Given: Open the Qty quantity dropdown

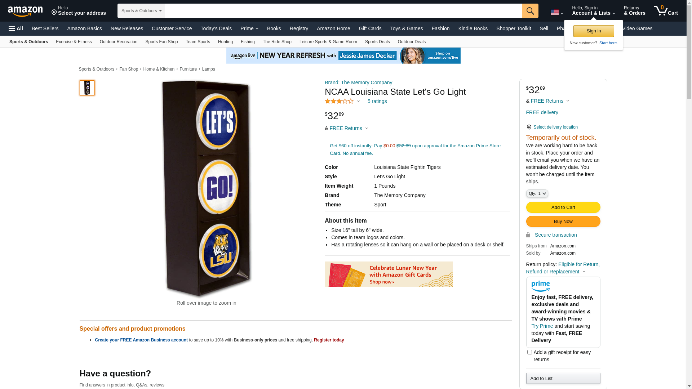Looking at the screenshot, I should 537,193.
